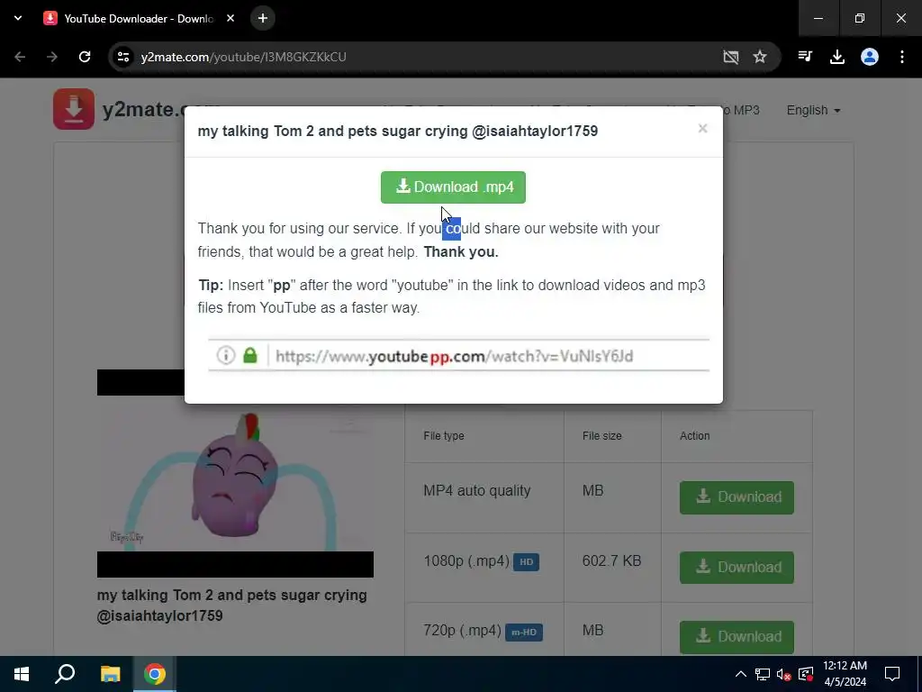Viewport: 922px width, 692px height.
Task: Go forward in browser history
Action: pos(52,57)
